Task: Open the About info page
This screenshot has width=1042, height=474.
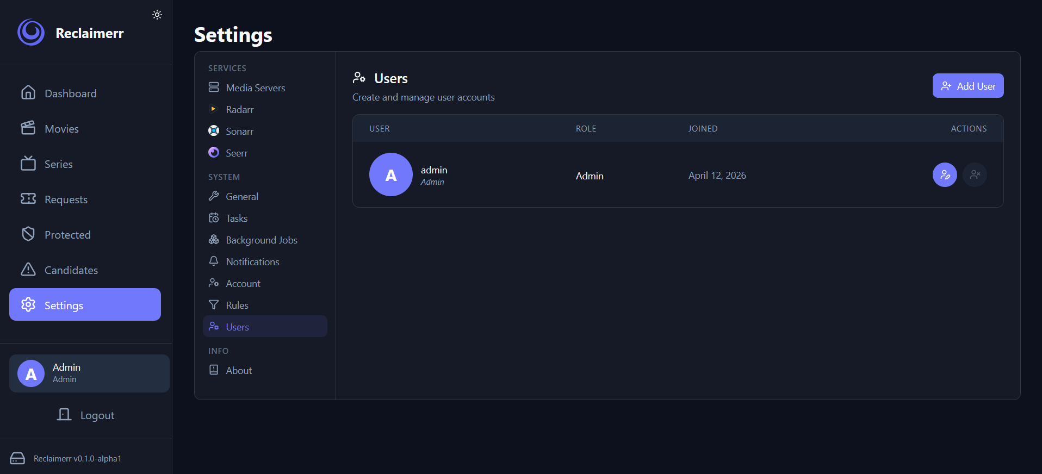Action: pos(265,370)
